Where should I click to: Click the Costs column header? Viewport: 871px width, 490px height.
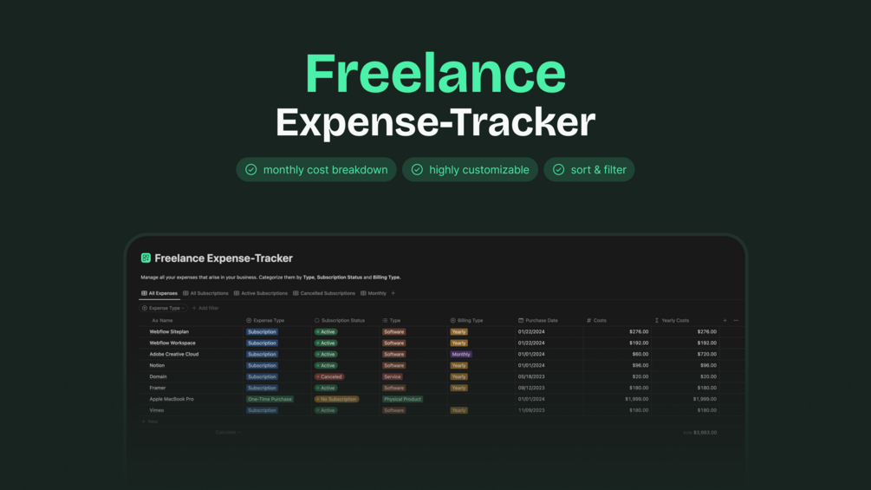coord(596,321)
